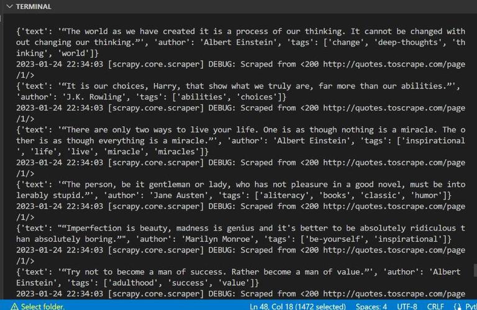Open toscrape URL below the 'adulthood' tags line
Image resolution: width=477 pixels, height=310 pixels.
(394, 294)
